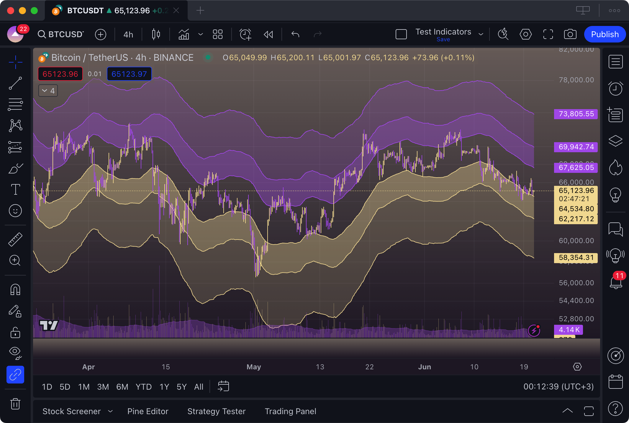Open the candlestick chart type selector
This screenshot has width=629, height=423.
156,35
